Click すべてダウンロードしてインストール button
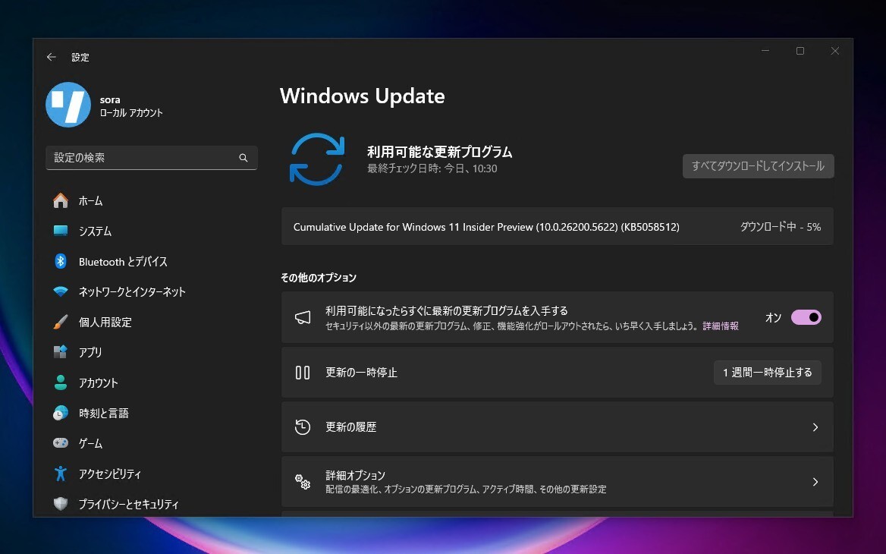The width and height of the screenshot is (886, 554). click(x=759, y=166)
